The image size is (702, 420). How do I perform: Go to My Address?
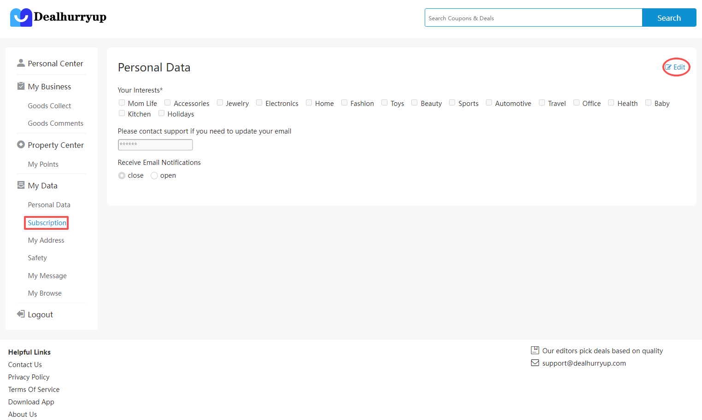pos(46,240)
